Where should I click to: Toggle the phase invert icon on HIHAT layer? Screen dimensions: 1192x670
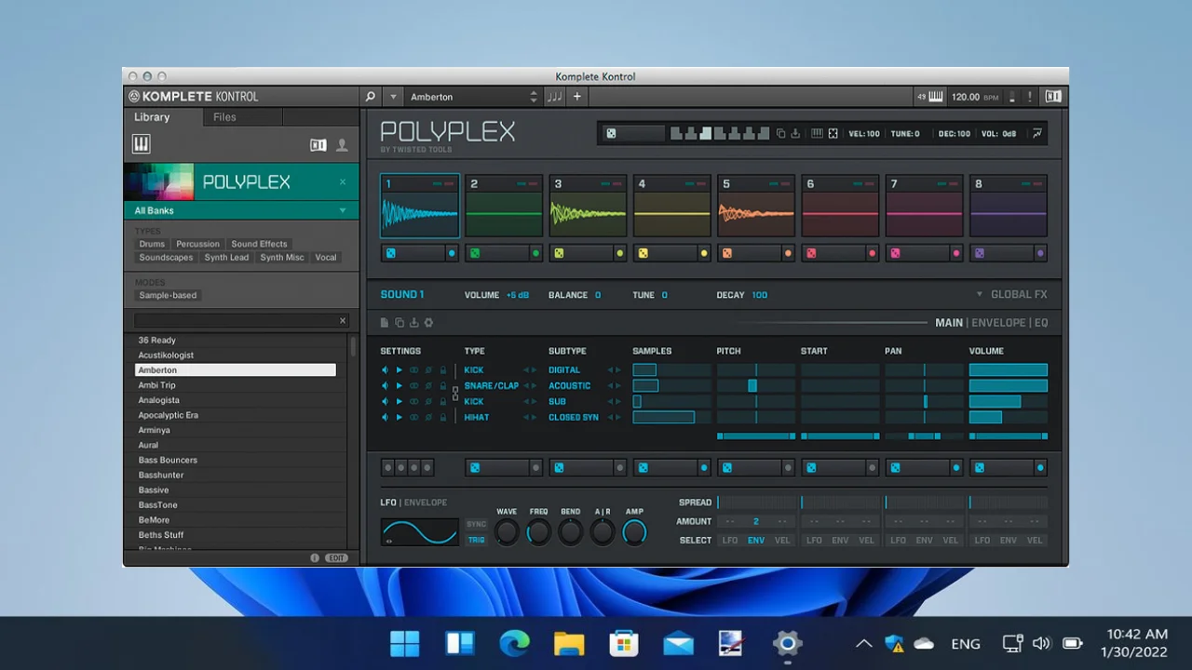click(x=428, y=418)
